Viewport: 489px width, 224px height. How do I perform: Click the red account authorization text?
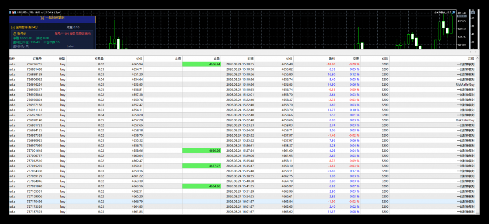point(73,34)
